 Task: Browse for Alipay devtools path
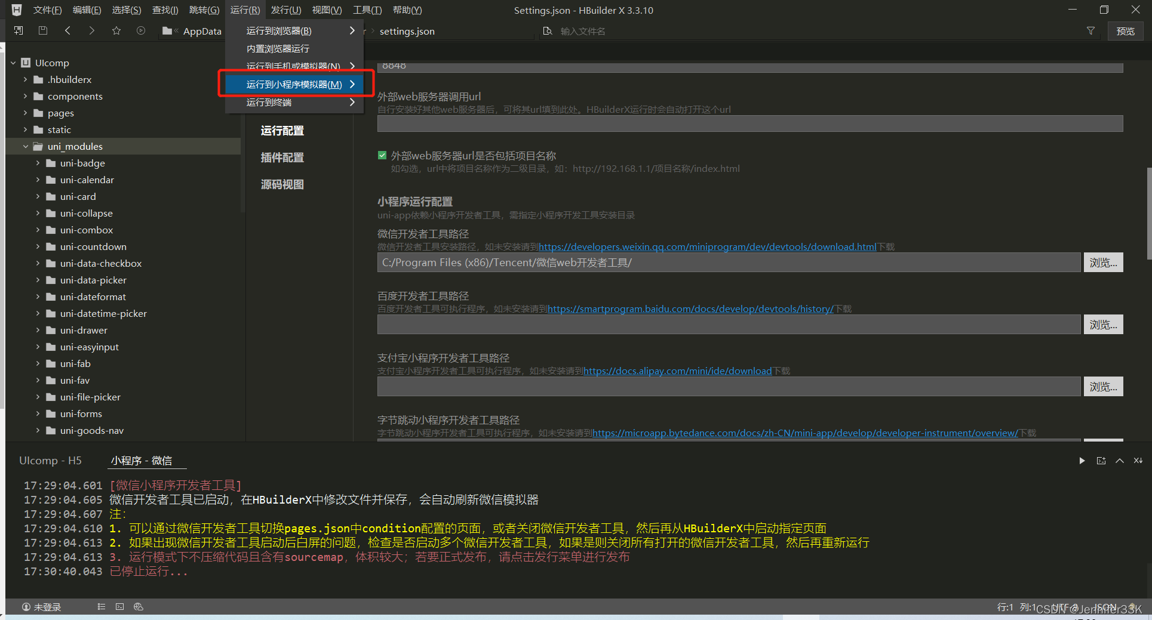coord(1103,387)
